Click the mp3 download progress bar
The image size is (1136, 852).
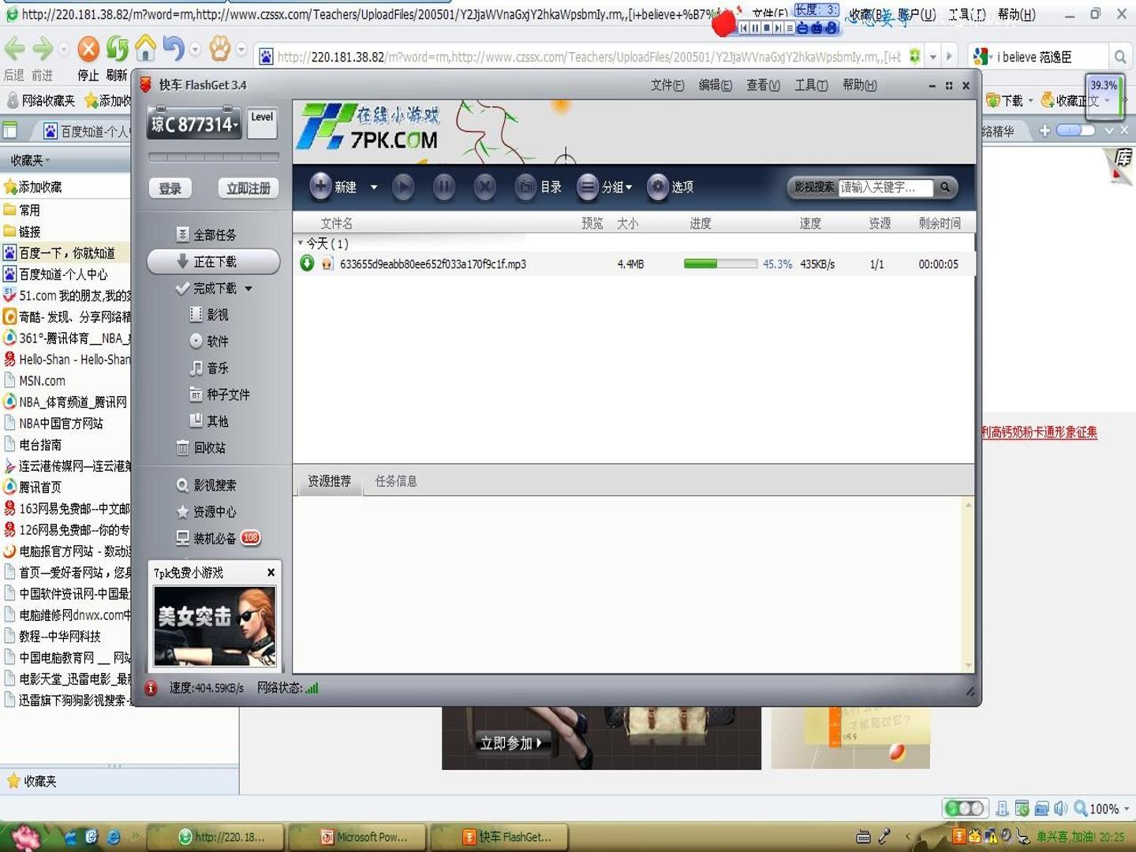point(720,264)
